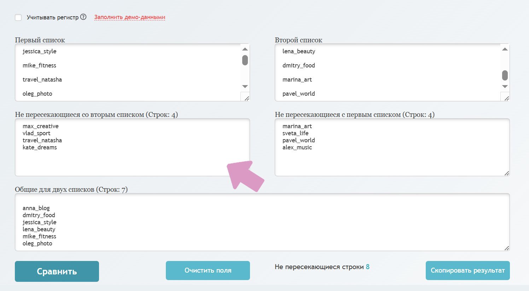Click the resize handle of Не пересекающиеся с первым списком
Image resolution: width=529 pixels, height=291 pixels.
point(506,173)
